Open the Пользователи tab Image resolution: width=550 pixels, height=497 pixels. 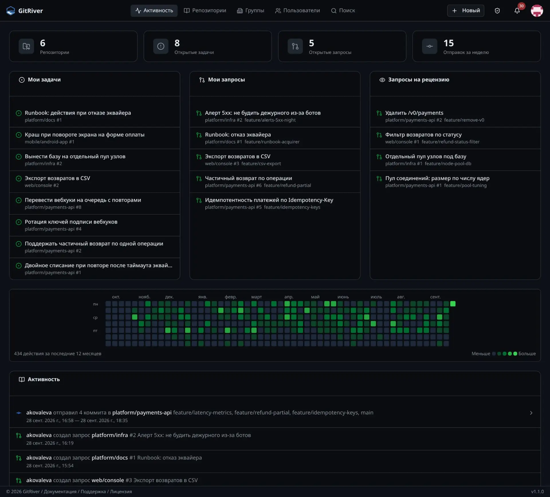coord(297,11)
